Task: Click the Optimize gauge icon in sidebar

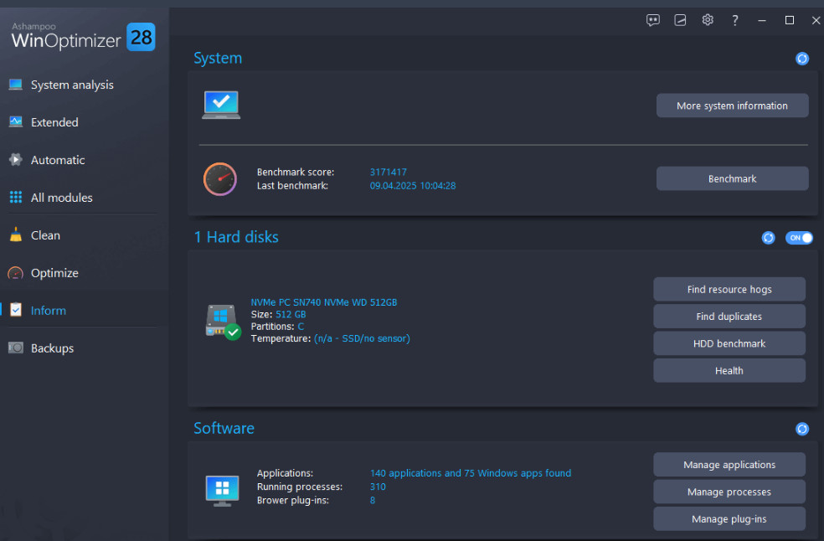Action: tap(15, 272)
